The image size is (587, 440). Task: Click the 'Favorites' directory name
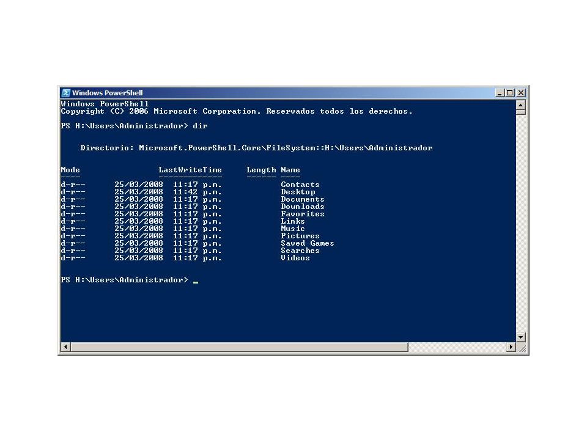(303, 214)
